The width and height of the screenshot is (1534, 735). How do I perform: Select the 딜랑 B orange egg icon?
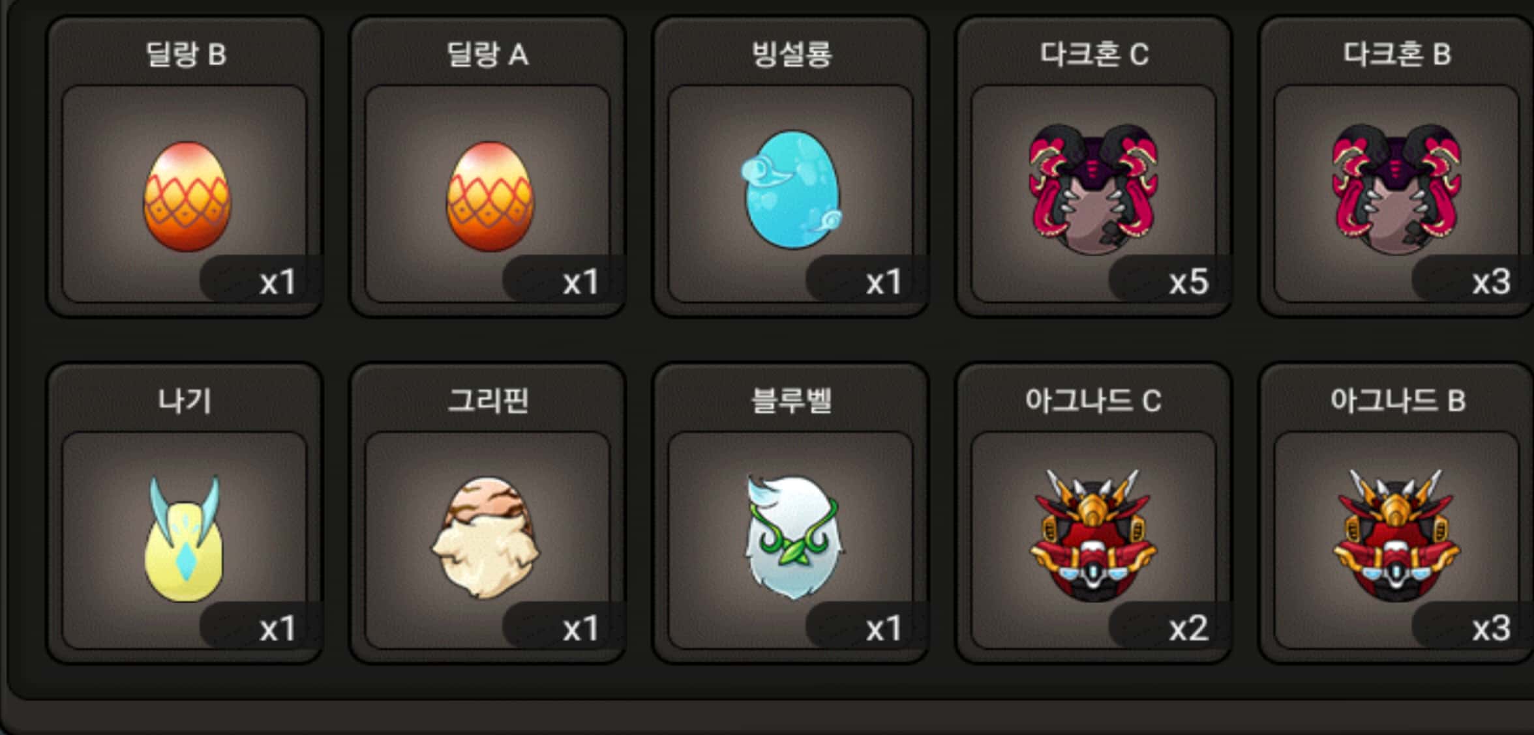pyautogui.click(x=187, y=196)
